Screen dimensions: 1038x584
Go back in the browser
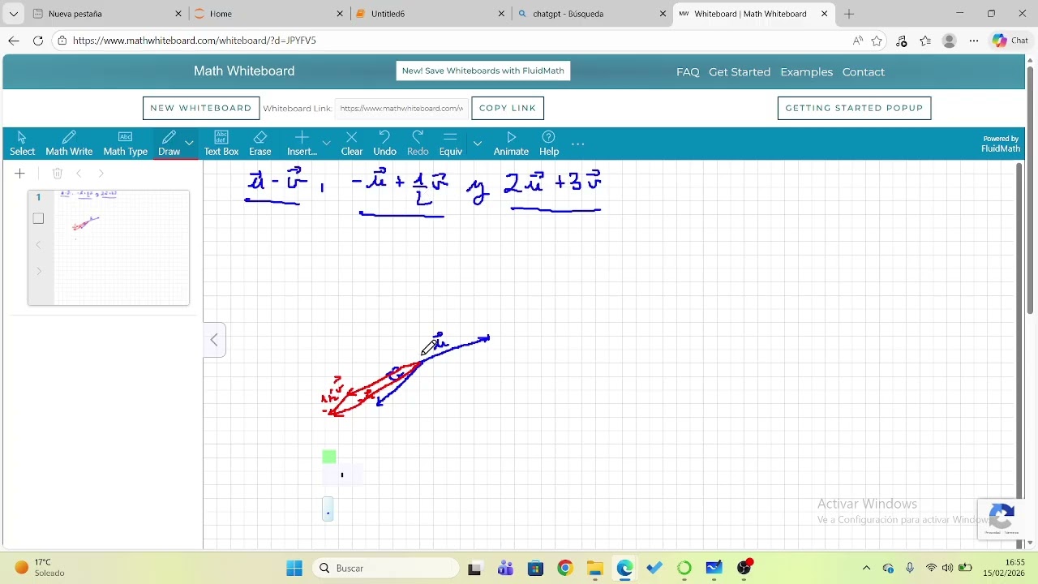[13, 41]
